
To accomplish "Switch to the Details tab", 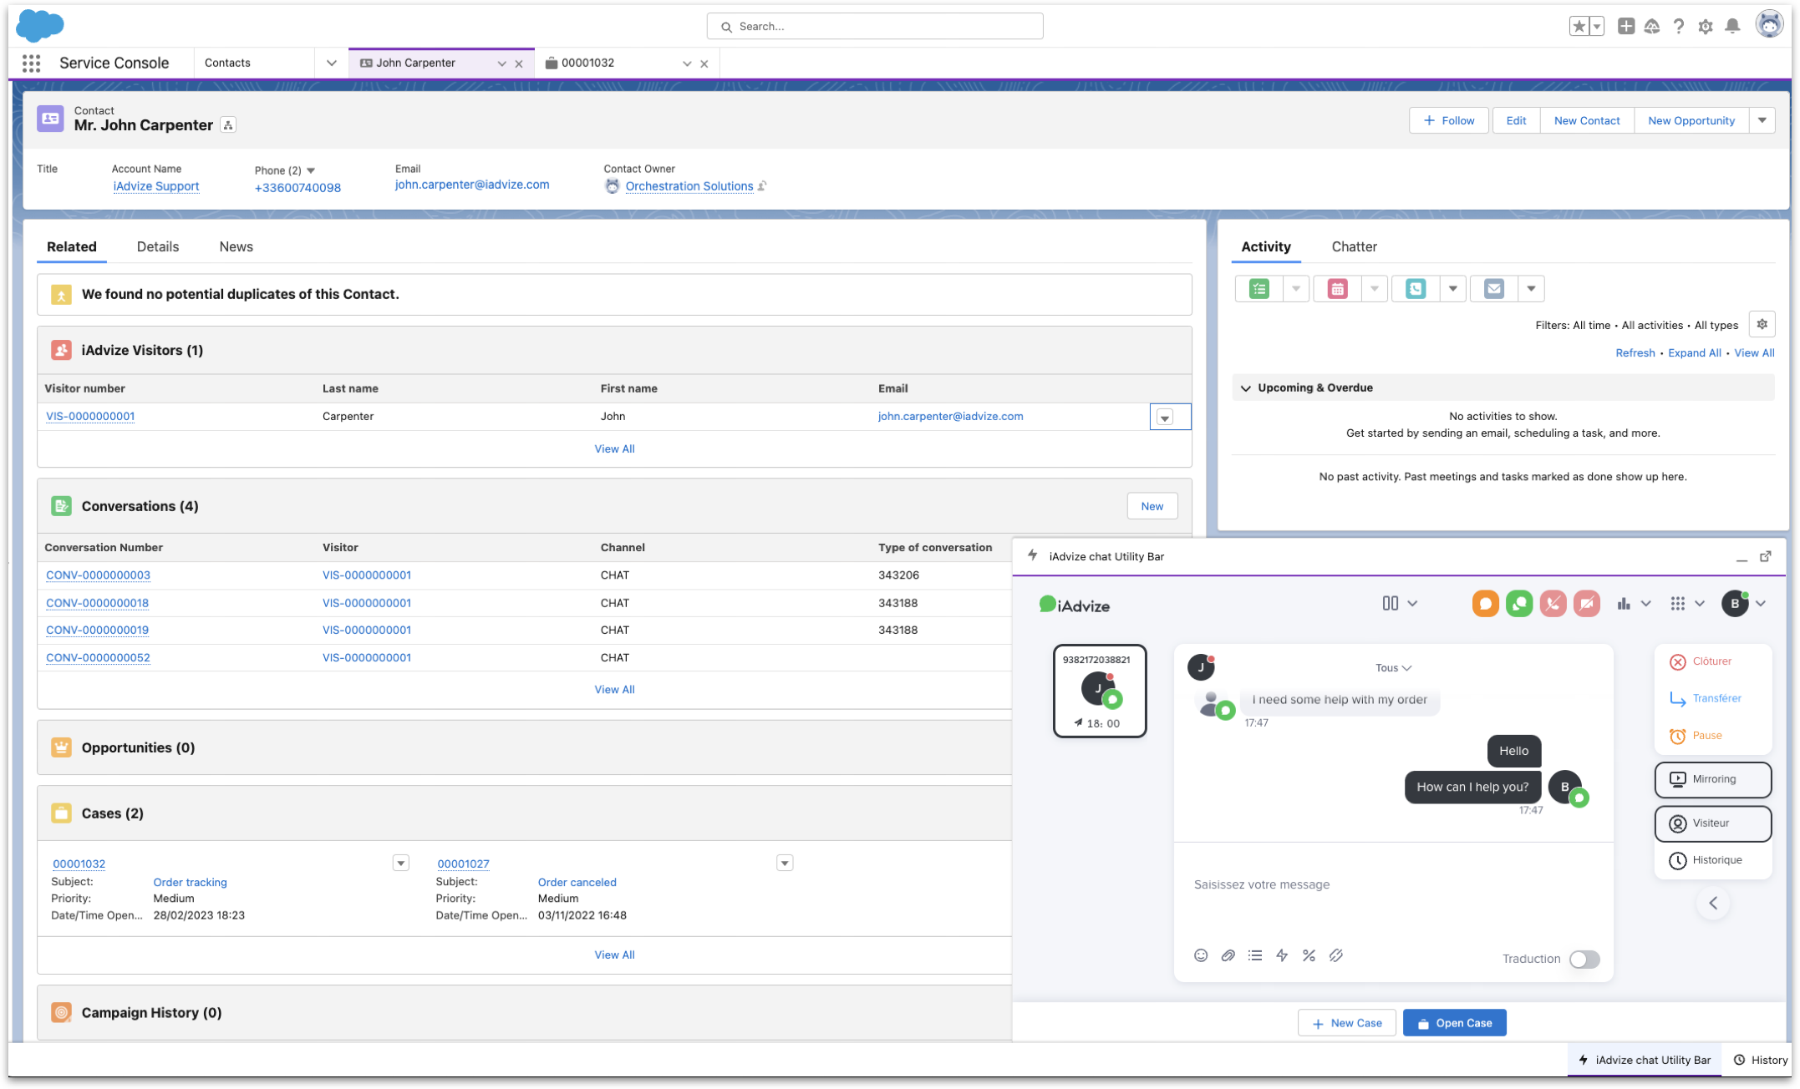I will [x=158, y=247].
